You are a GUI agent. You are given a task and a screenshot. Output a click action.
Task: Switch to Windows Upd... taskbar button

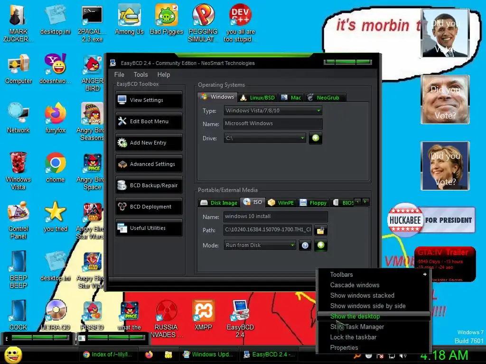pos(208,355)
